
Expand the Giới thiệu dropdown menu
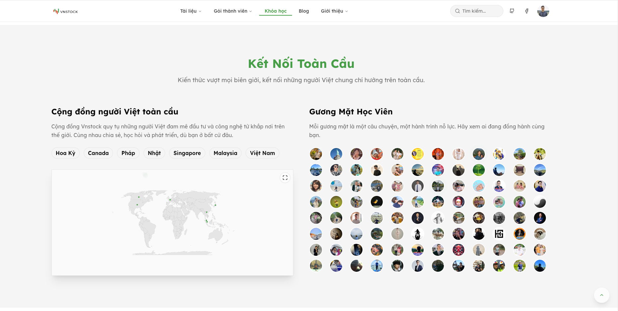tap(334, 11)
